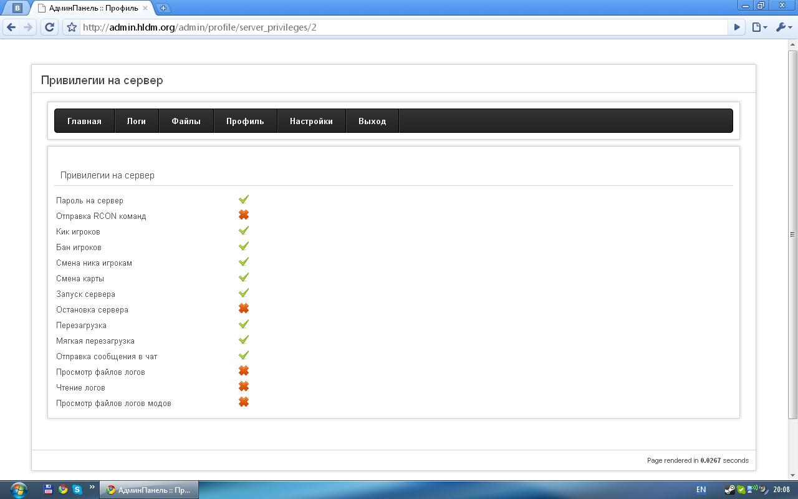The image size is (798, 499).
Task: Open the wrench settings menu dropdown
Action: pyautogui.click(x=784, y=27)
